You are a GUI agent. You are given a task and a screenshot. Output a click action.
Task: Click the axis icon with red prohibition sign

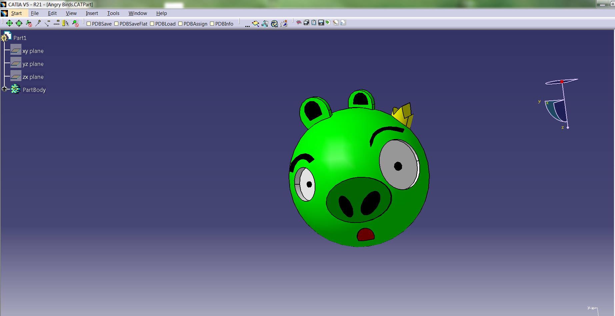click(x=29, y=23)
